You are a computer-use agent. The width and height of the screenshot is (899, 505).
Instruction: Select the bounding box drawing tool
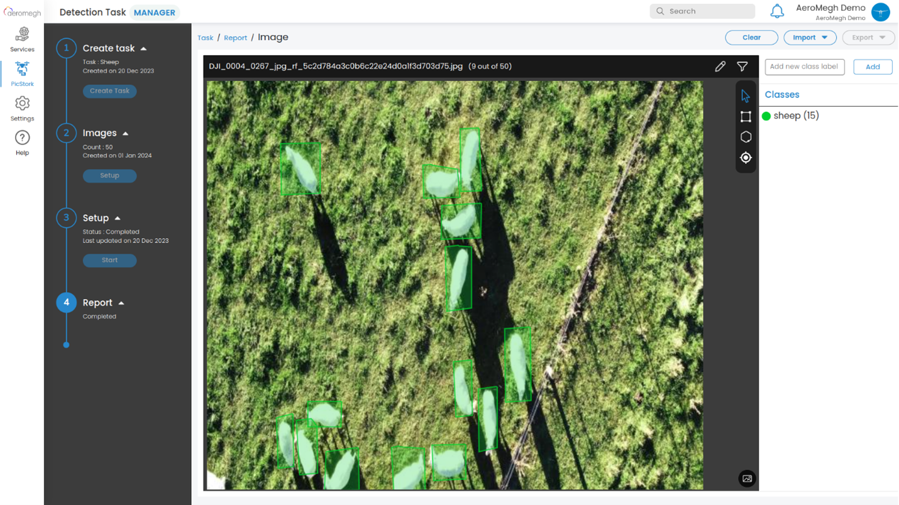746,117
